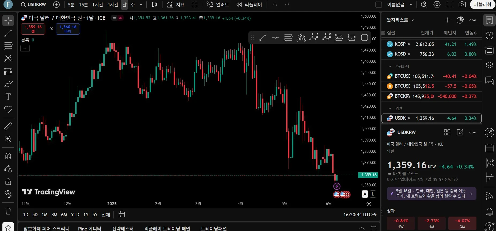Open the 암호화폐 페어 스크리너 tab
Screen dimensions: 496x231
46,228
